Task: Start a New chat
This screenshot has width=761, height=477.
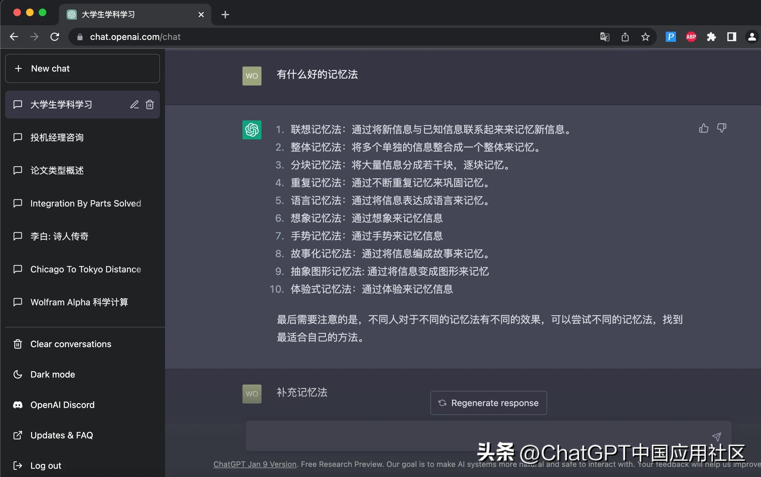Action: (50, 68)
